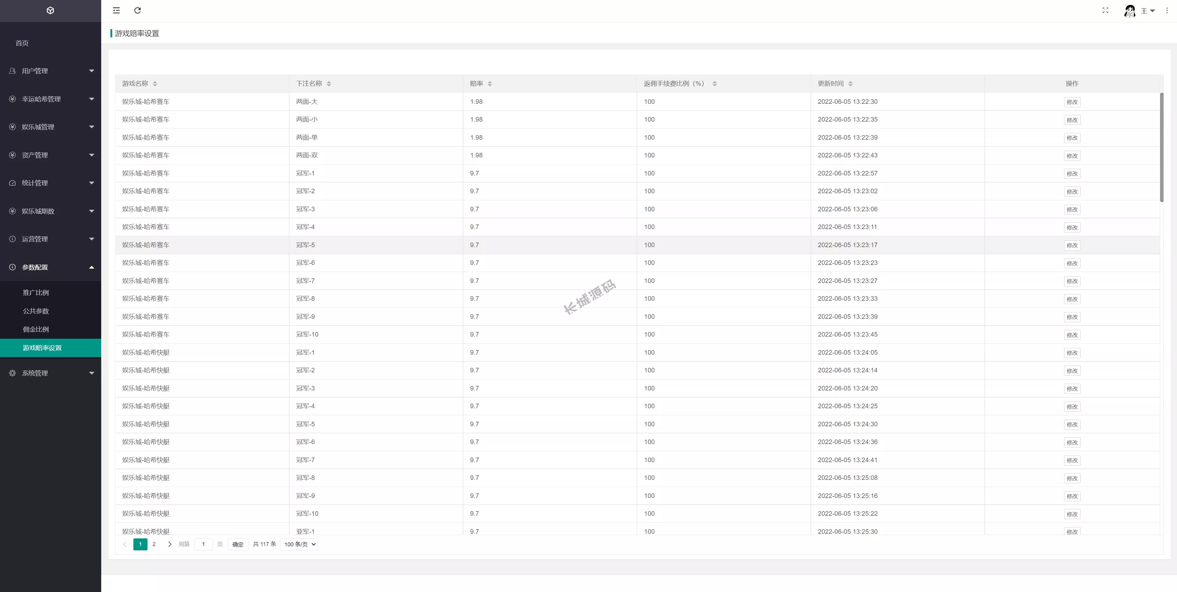Expand the 统计管理 menu arrow
The image size is (1177, 592).
click(91, 183)
